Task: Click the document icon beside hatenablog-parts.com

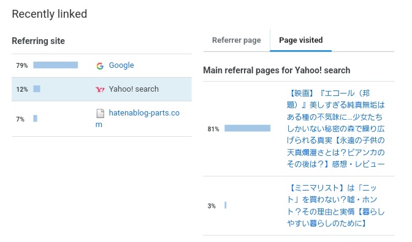Action: point(100,114)
